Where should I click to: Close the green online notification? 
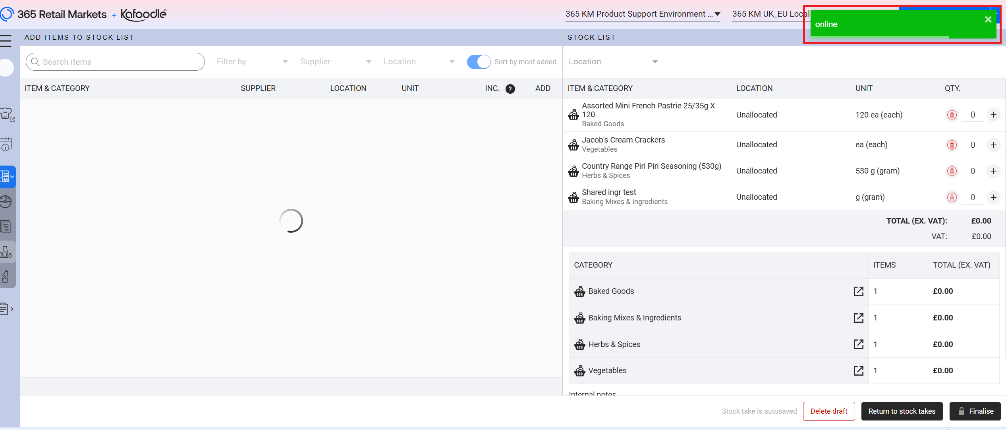(x=988, y=19)
